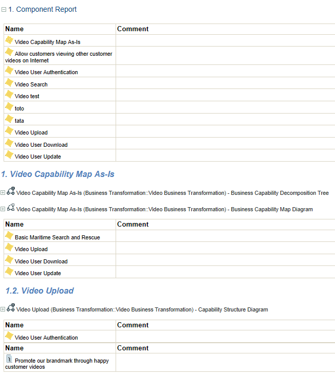
Task: Expand the Business Capability Decomposition Tree entry
Action: click(3, 193)
